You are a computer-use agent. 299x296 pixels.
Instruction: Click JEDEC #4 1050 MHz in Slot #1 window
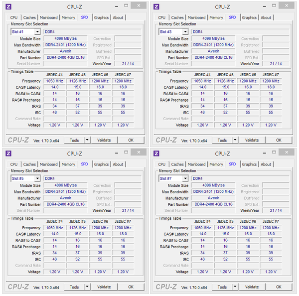55,81
